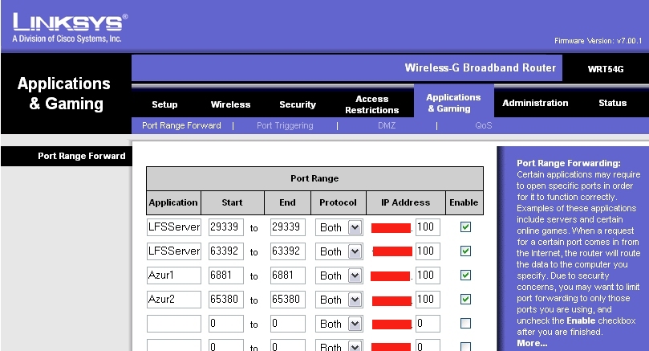The width and height of the screenshot is (649, 351).
Task: Open Protocol dropdown for port 63392 row
Action: tap(339, 251)
